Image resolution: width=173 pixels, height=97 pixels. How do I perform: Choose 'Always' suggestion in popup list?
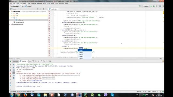pyautogui.click(x=85, y=50)
